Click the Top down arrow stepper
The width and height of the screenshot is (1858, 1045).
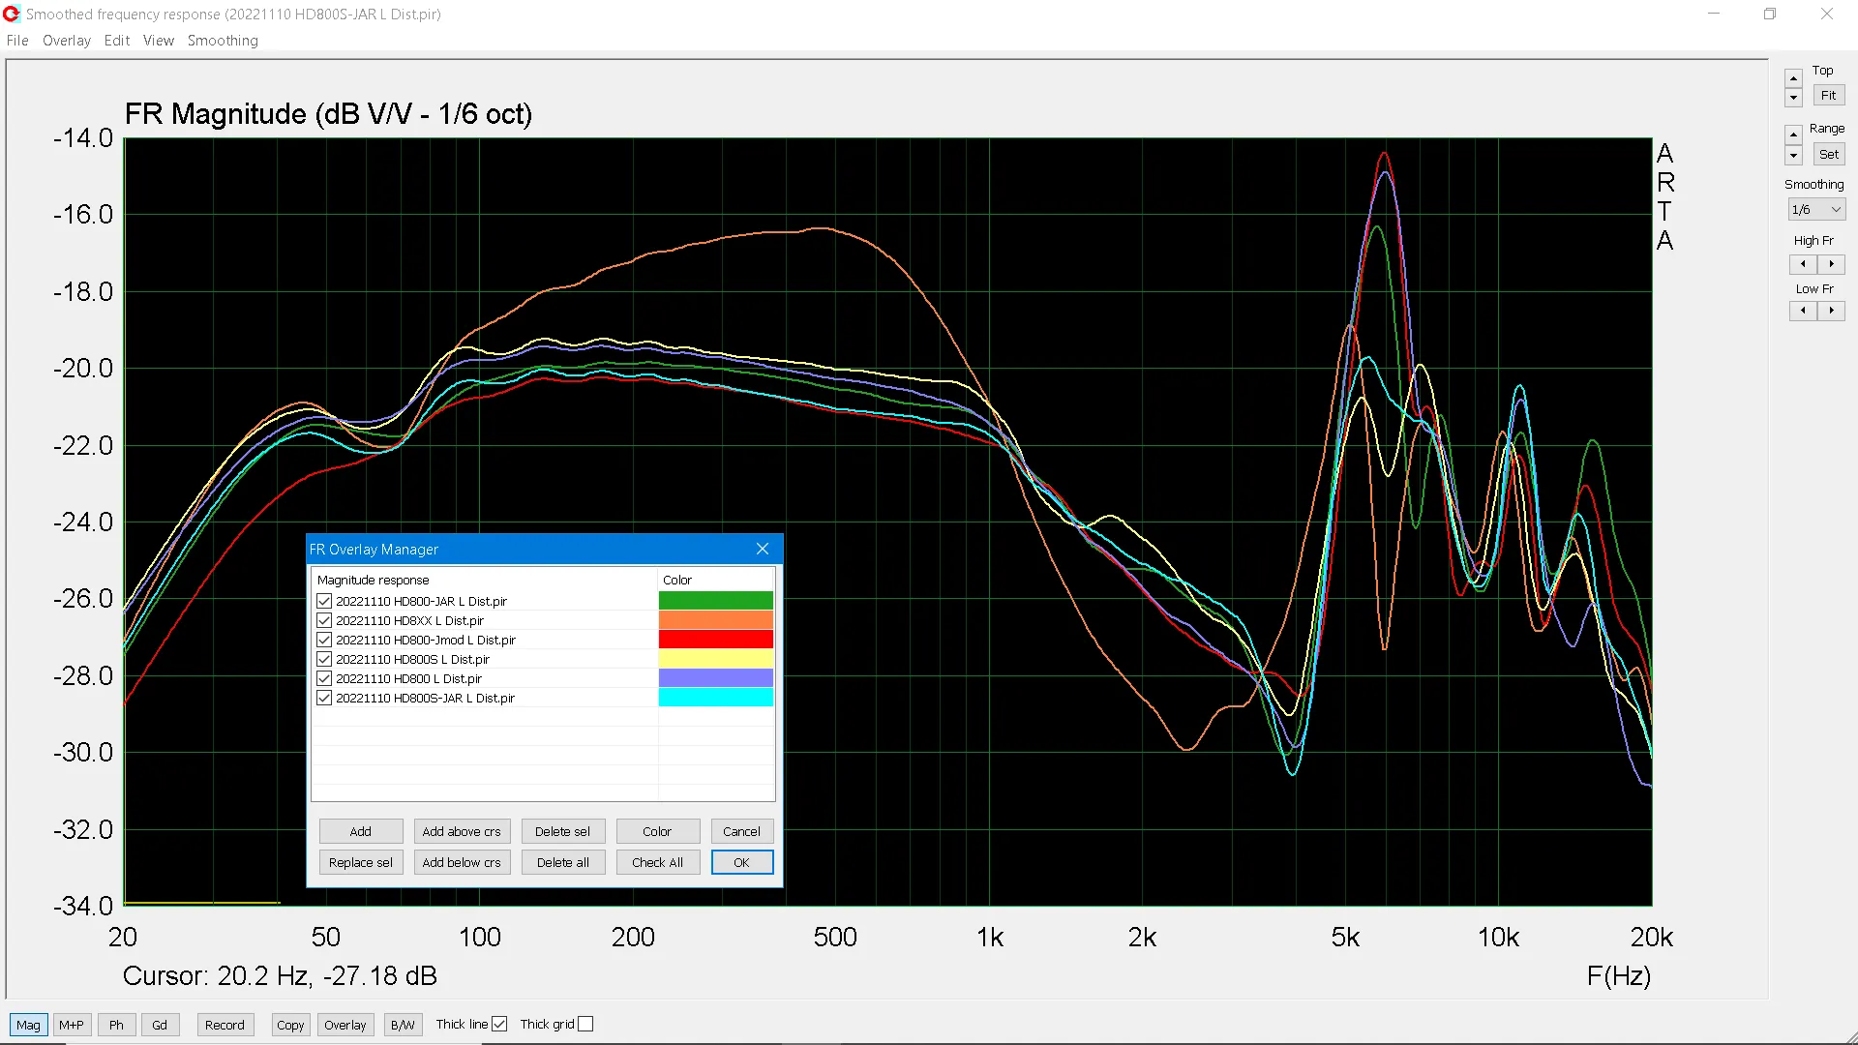point(1793,98)
